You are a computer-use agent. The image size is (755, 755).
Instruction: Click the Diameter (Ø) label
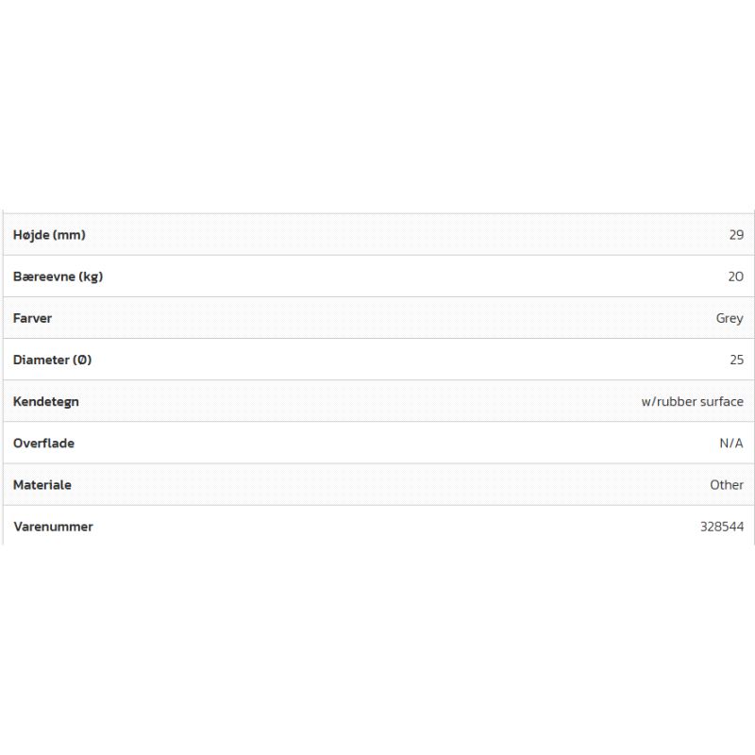pos(52,360)
